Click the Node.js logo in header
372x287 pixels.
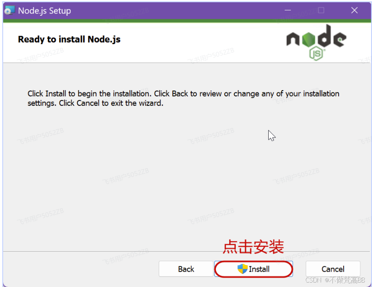[x=317, y=42]
